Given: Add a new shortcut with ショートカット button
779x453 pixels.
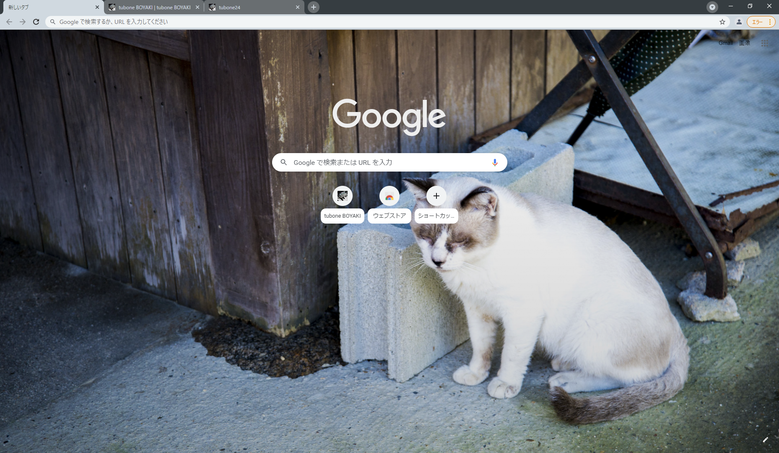Looking at the screenshot, I should [x=436, y=196].
